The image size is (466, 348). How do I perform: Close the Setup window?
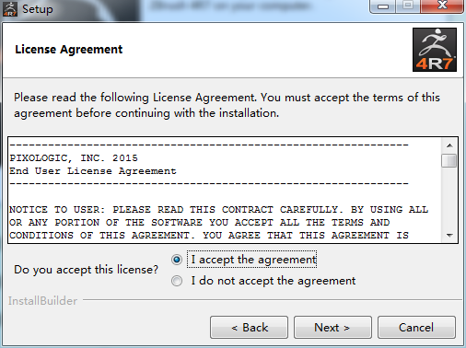[x=442, y=6]
